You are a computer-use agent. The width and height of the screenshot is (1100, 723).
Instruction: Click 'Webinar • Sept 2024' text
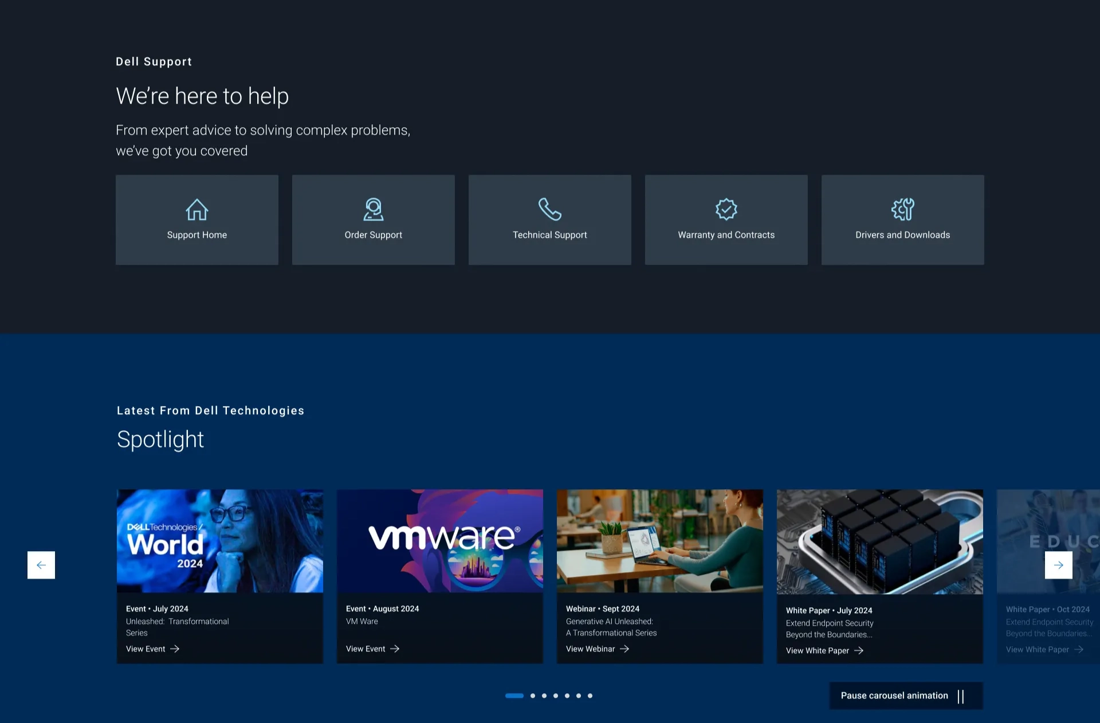tap(603, 609)
